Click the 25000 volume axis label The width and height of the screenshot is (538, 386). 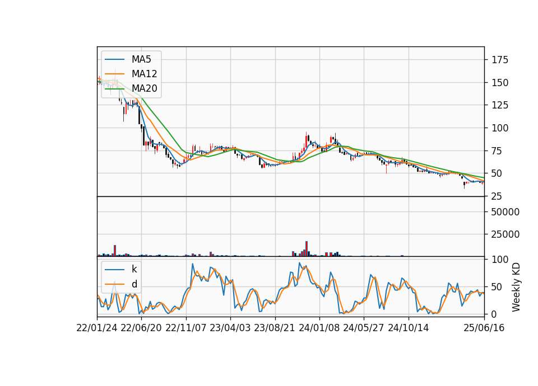(x=505, y=234)
